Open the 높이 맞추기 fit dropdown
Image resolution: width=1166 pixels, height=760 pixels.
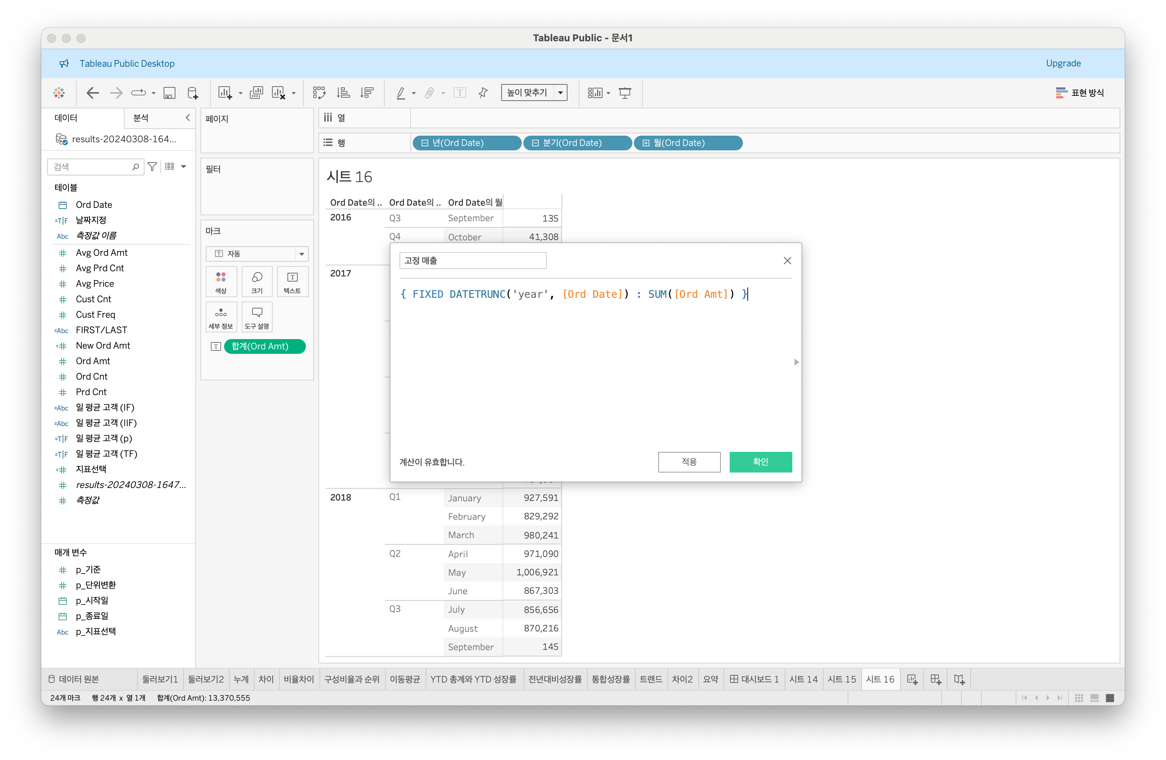[x=561, y=93]
